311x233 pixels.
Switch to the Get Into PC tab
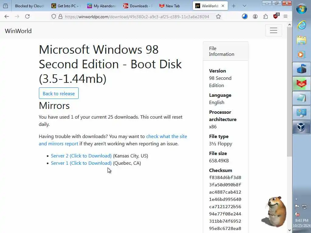(66, 6)
